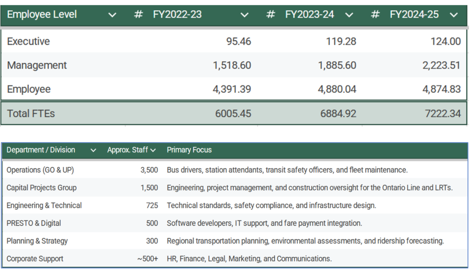The width and height of the screenshot is (473, 271).
Task: Select the Planning & Strategy primary focus text
Action: [305, 241]
